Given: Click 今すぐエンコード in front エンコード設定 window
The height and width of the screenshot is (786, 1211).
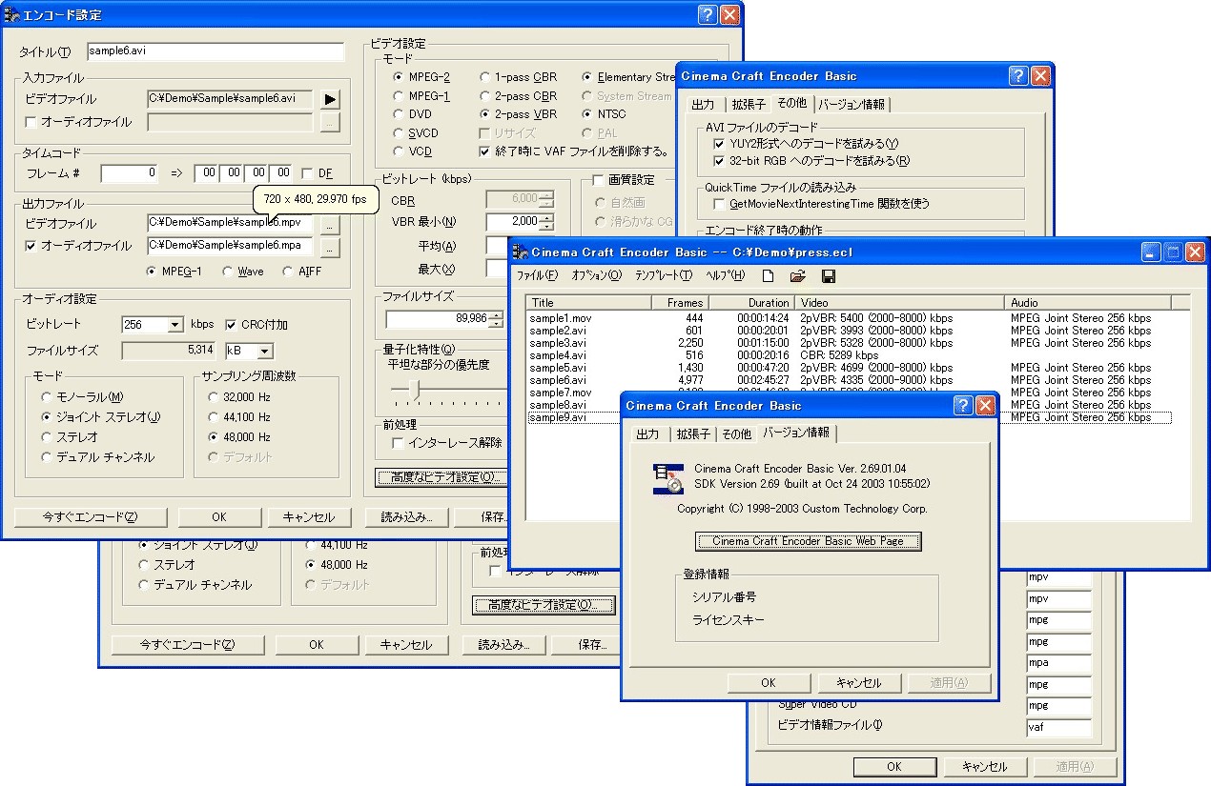Looking at the screenshot, I should [91, 517].
